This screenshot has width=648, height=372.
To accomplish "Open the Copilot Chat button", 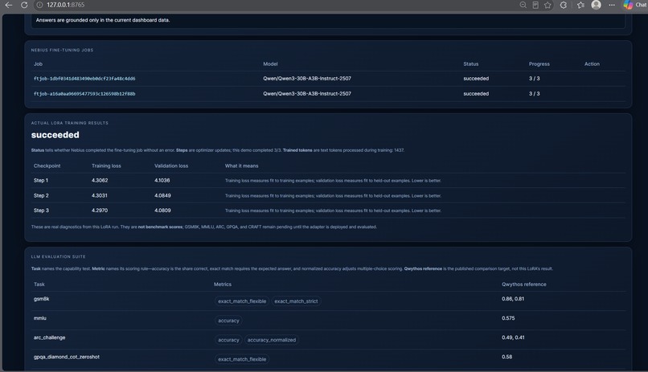I will 635,5.
